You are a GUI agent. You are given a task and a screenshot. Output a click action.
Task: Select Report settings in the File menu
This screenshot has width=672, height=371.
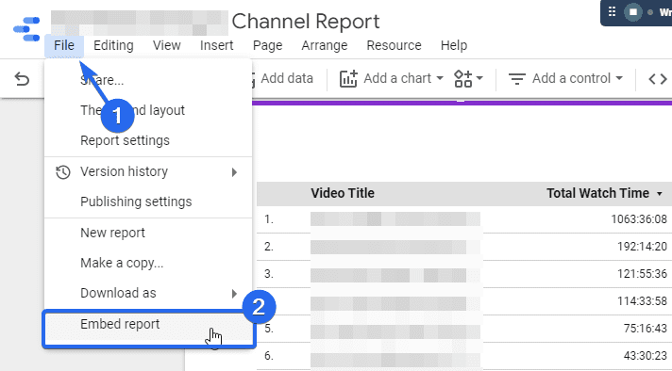tap(148, 140)
